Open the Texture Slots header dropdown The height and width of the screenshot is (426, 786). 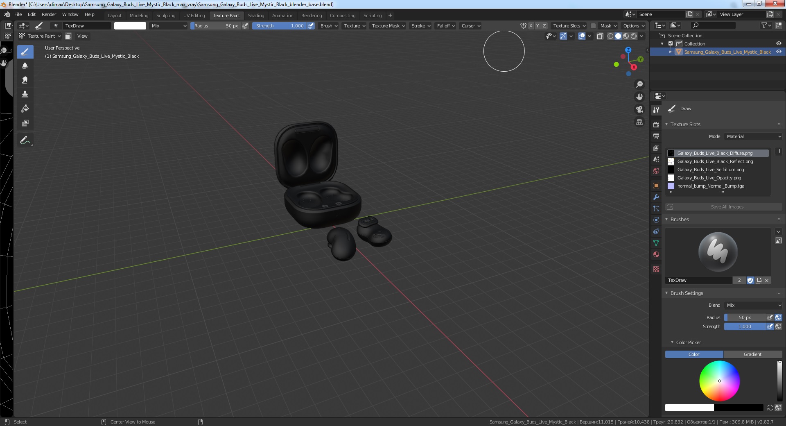tap(569, 26)
